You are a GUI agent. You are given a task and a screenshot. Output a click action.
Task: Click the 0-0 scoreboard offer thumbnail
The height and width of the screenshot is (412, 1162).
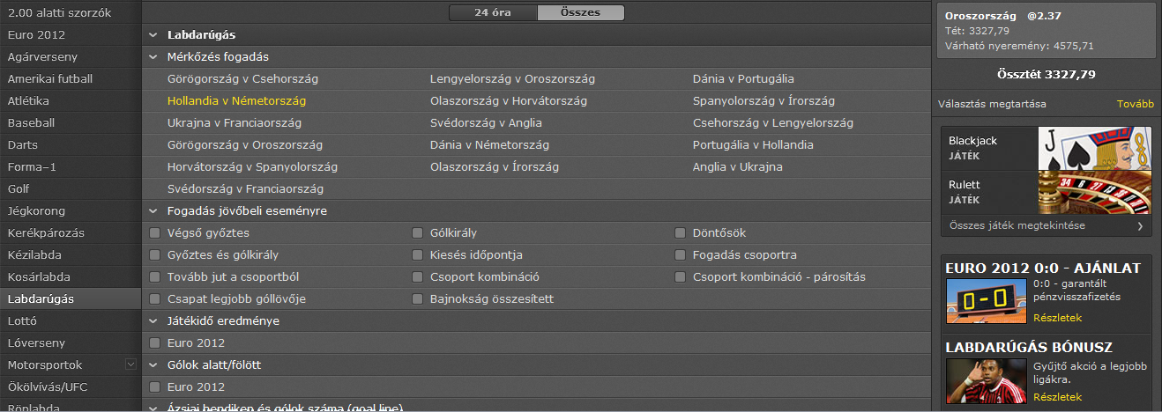pos(986,301)
